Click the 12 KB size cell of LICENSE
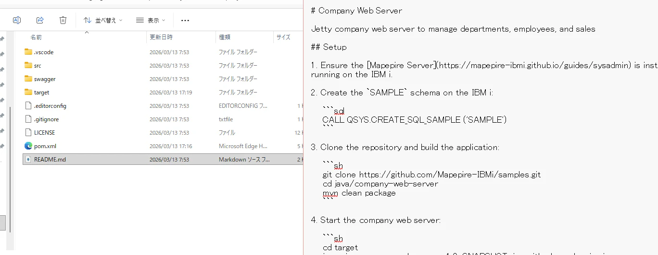658x255 pixels. tap(298, 133)
